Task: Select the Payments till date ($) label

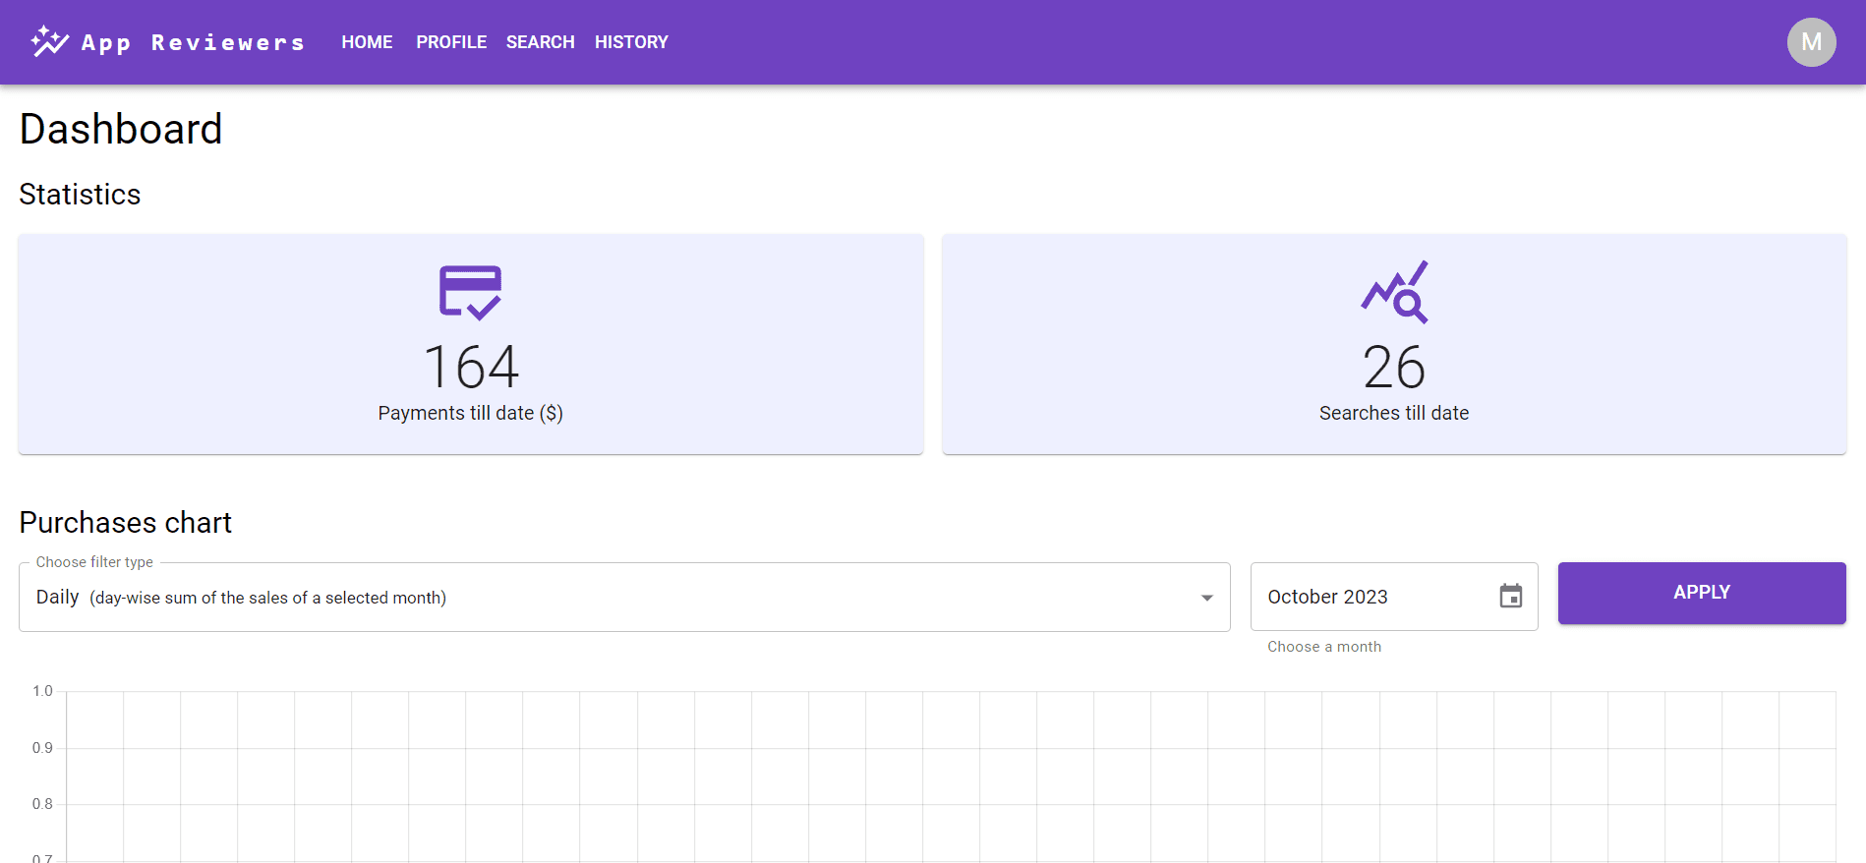Action: (x=470, y=413)
